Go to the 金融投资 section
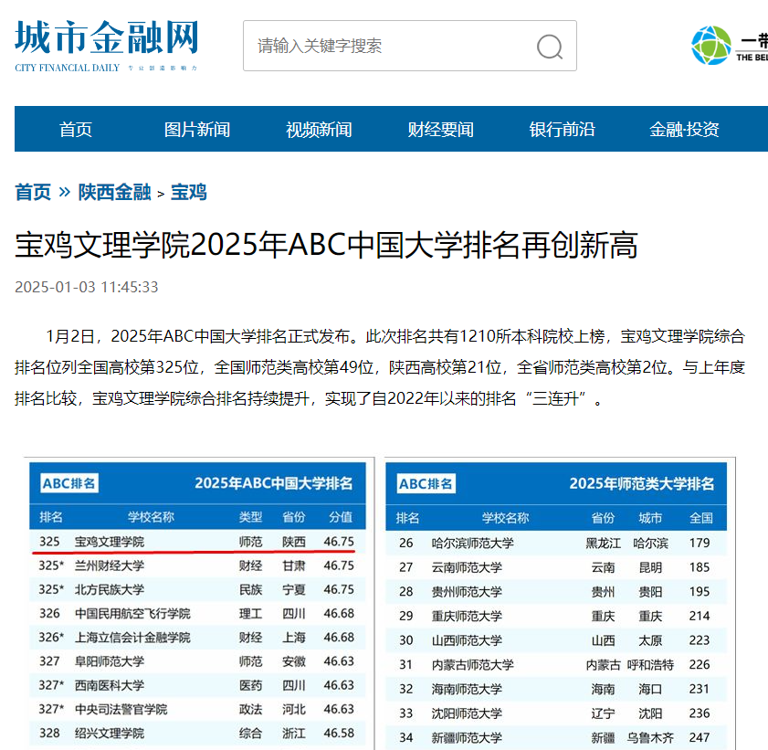 [684, 130]
